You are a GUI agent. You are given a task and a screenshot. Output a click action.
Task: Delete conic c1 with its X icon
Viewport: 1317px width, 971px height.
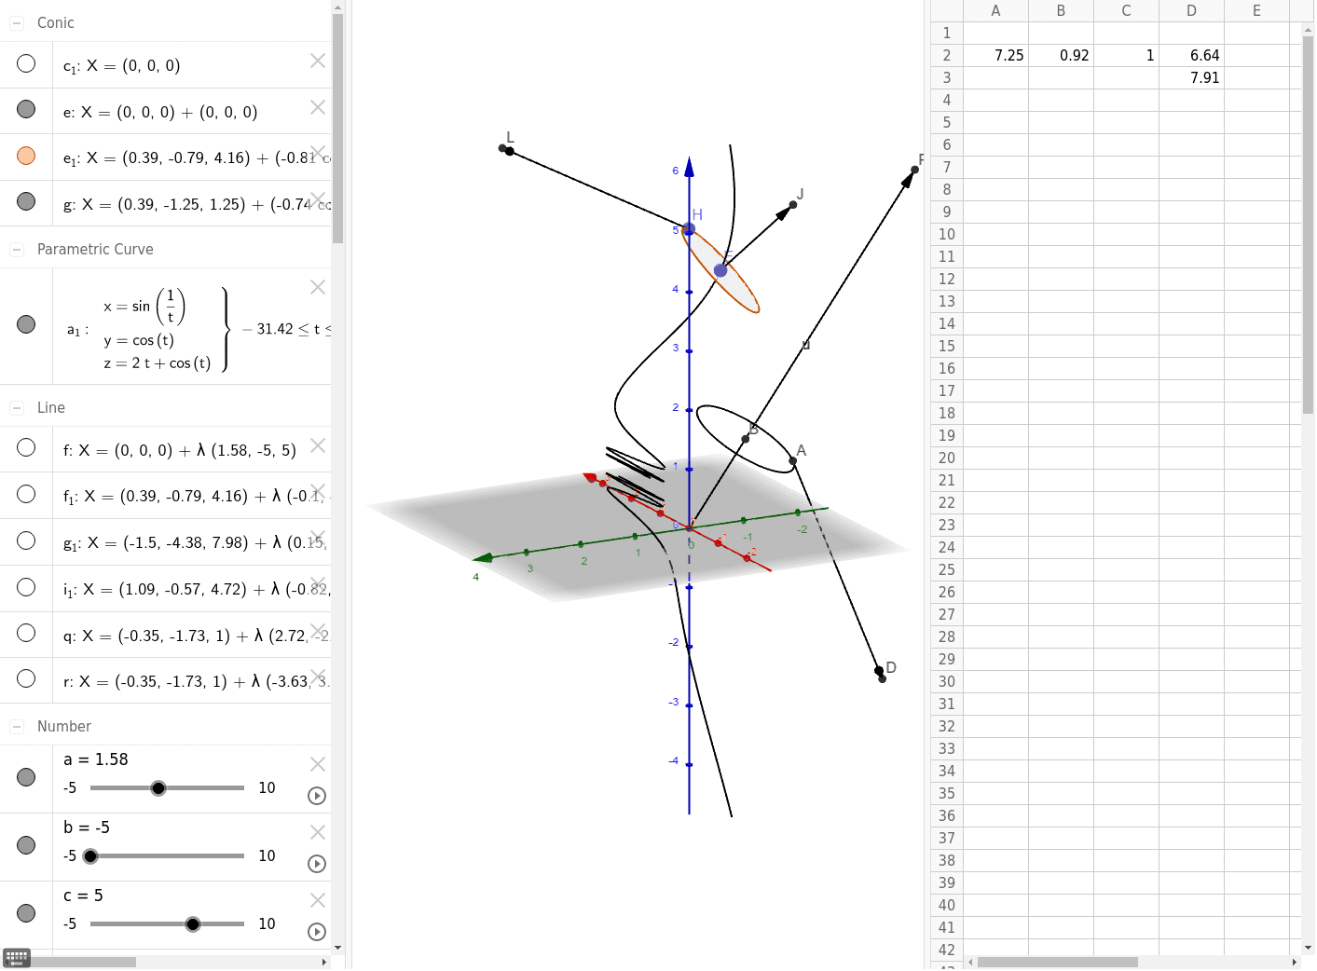point(317,61)
